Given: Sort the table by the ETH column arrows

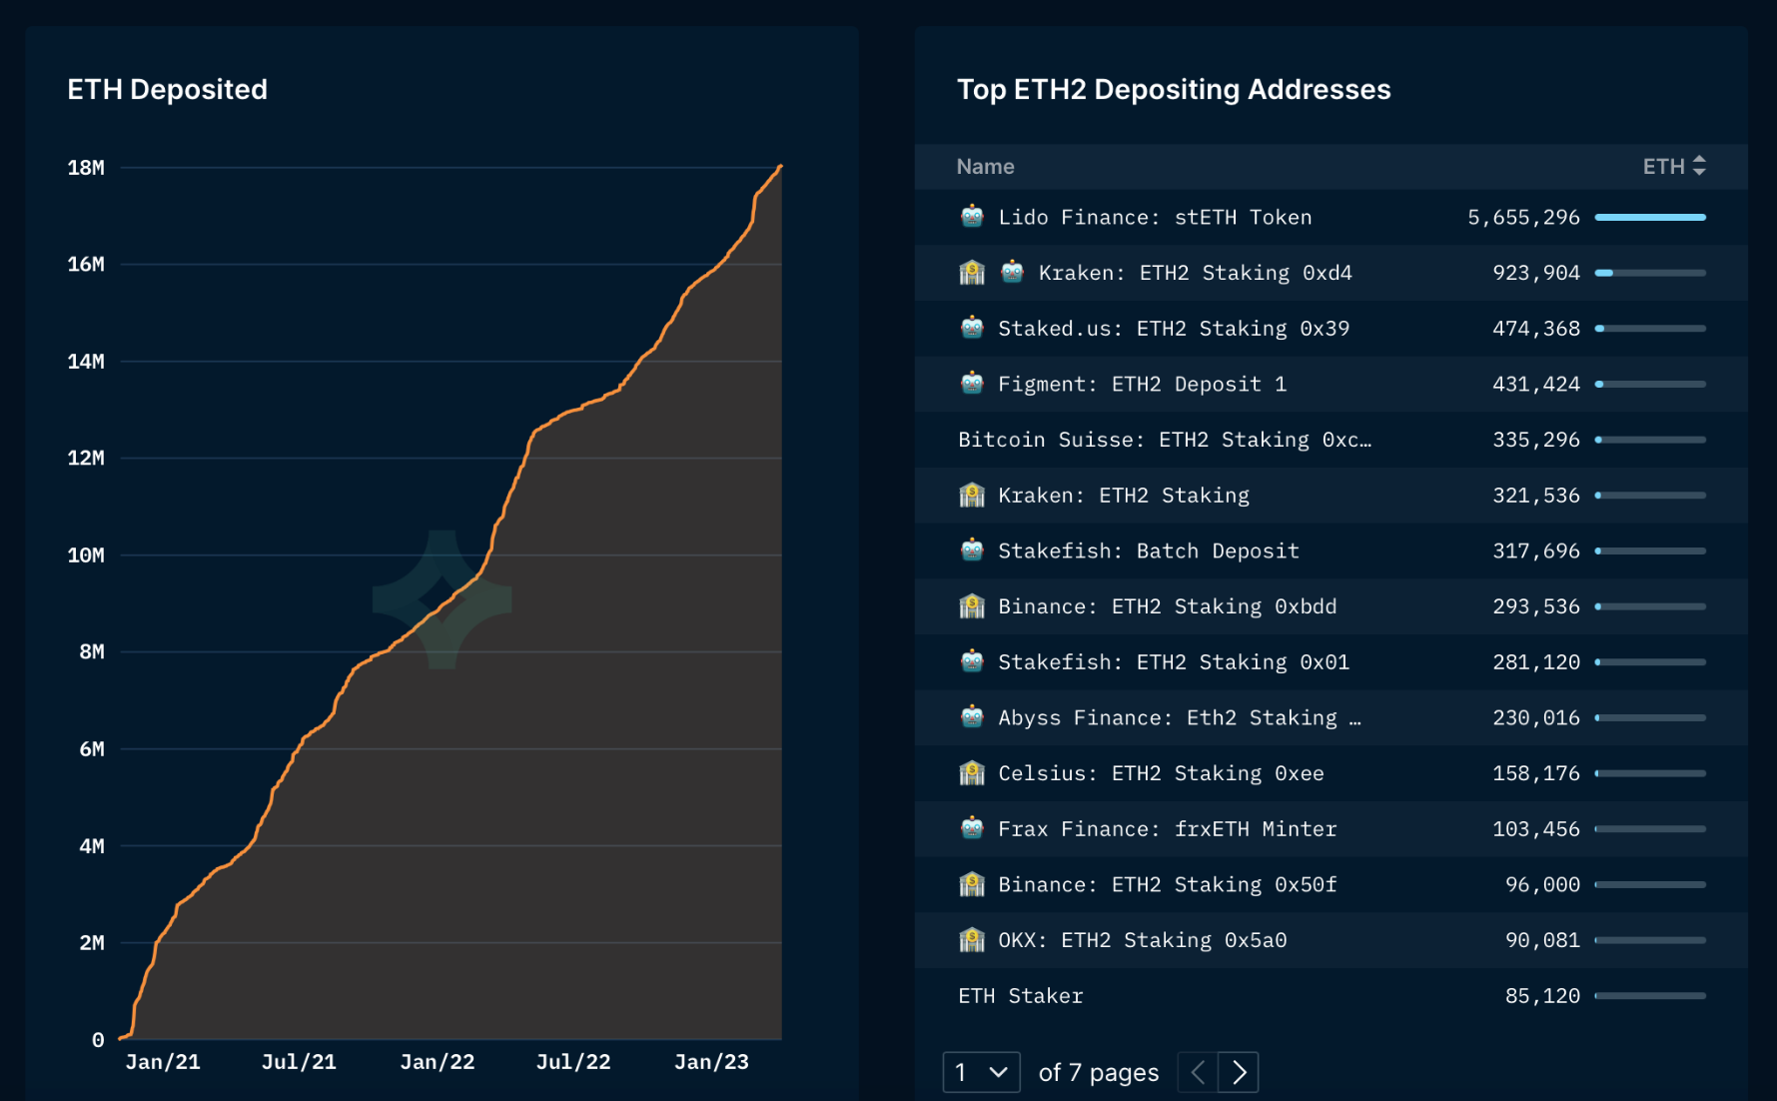Looking at the screenshot, I should [1699, 166].
